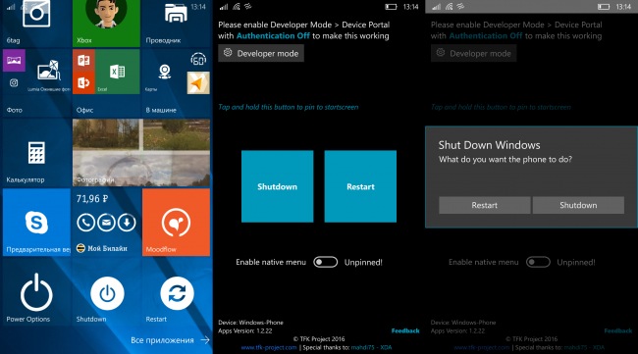
Task: Click the large teal Restart button
Action: pos(360,186)
